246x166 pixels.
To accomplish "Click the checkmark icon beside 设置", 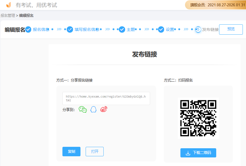I will coord(161,29).
